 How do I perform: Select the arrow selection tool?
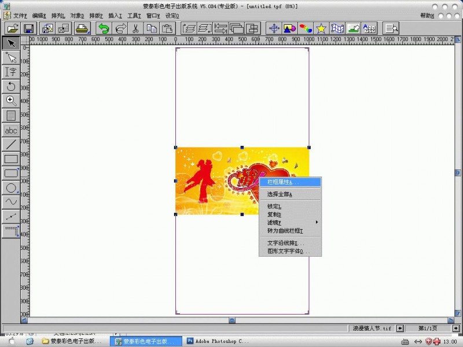[11, 43]
